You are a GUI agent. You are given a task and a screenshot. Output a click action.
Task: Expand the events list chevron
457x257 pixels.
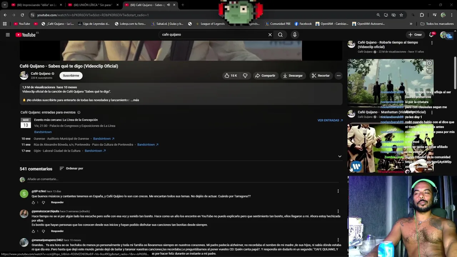click(340, 156)
